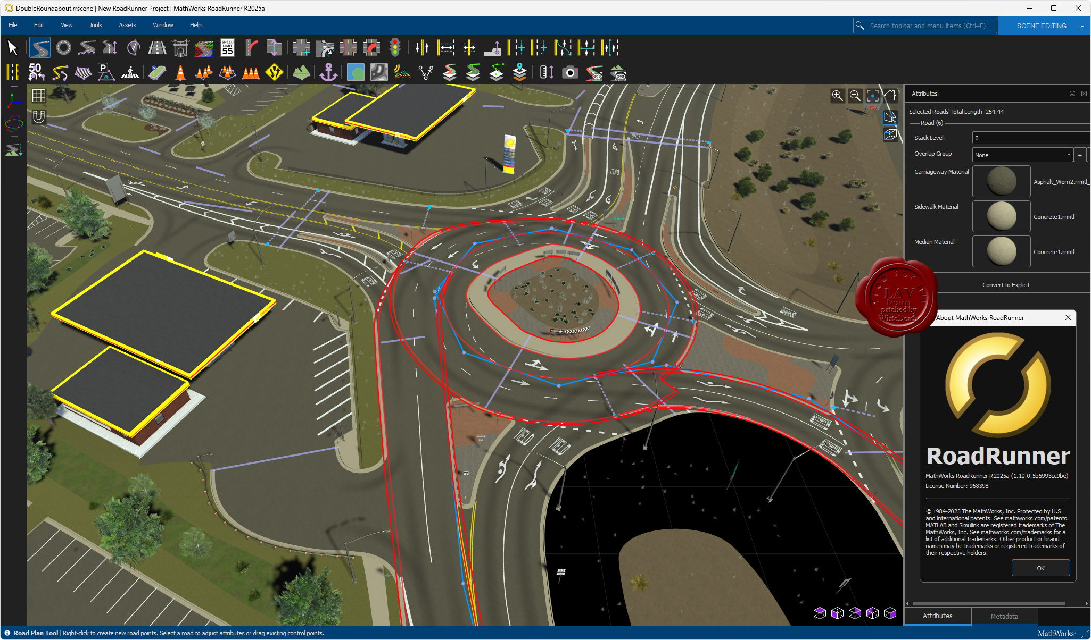Choose the '50' marking point tool
The image size is (1091, 640).
36,72
